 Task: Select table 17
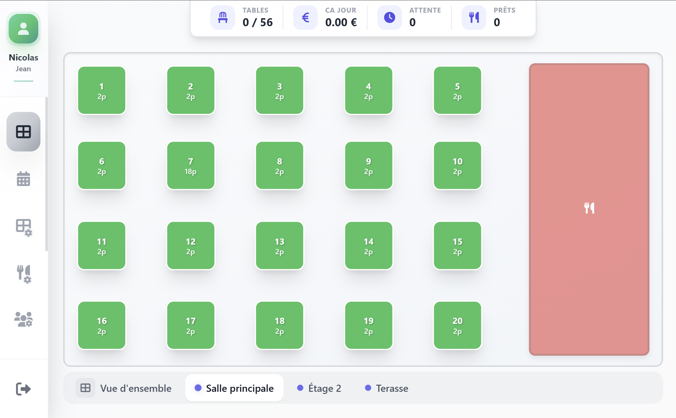(x=191, y=325)
